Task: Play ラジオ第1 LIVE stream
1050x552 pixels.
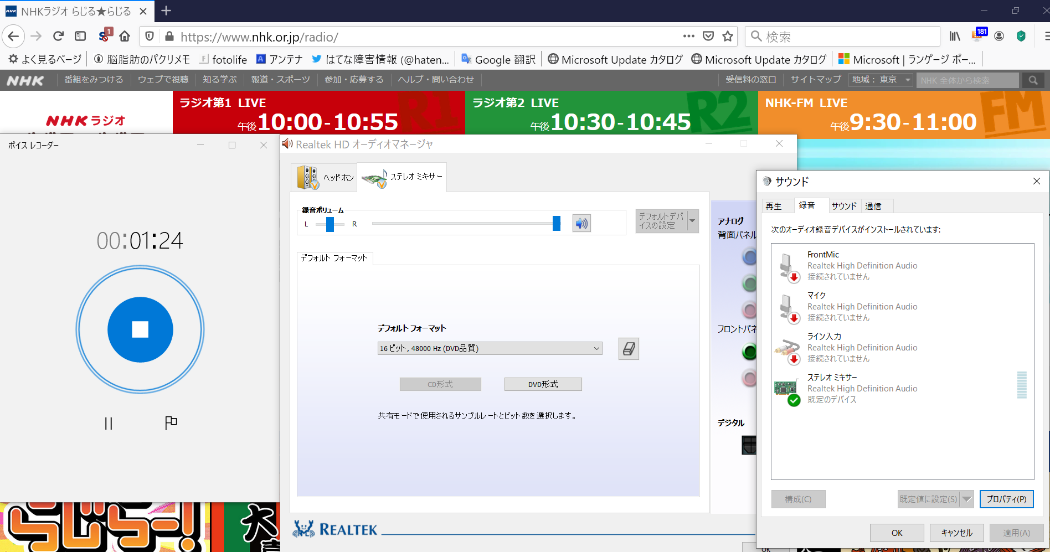Action: click(319, 113)
